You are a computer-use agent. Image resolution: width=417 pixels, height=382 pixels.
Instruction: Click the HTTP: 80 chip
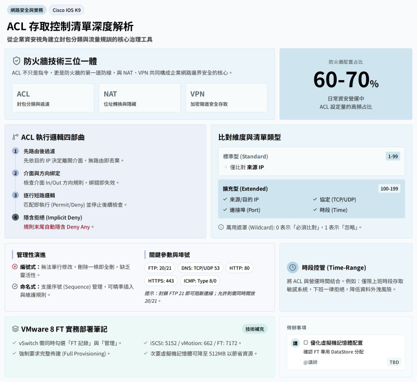pos(239,268)
